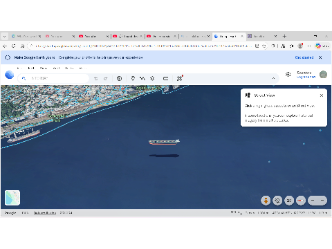332x249 pixels.
Task: Click the toolbar icon after the path tool
Action: tap(152, 78)
